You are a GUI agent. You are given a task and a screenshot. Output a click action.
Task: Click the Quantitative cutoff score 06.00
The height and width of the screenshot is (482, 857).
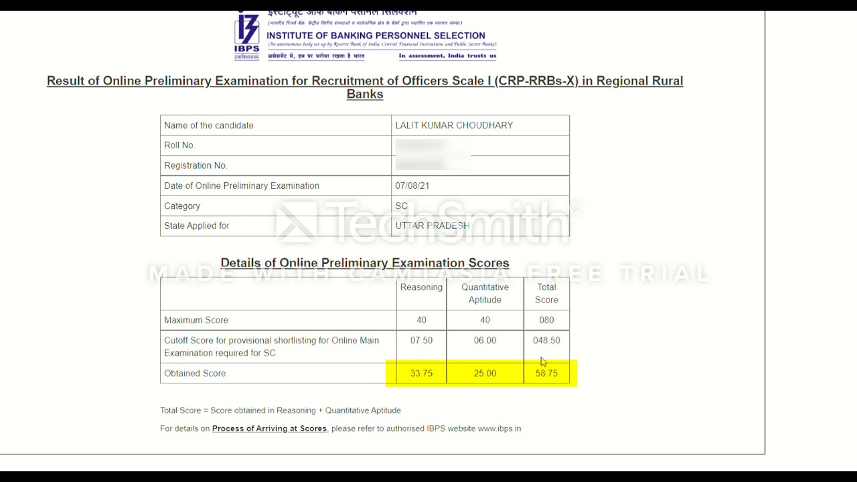pos(485,341)
